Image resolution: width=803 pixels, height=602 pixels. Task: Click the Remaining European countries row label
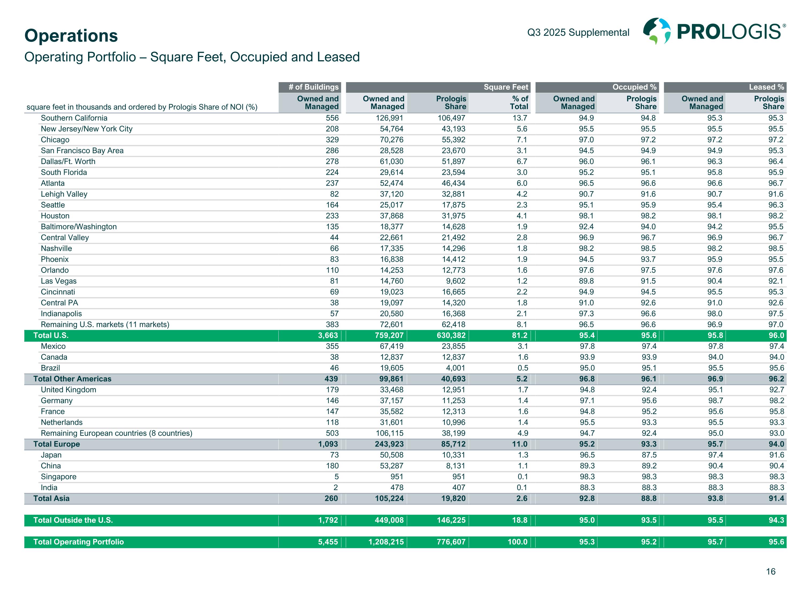[116, 433]
